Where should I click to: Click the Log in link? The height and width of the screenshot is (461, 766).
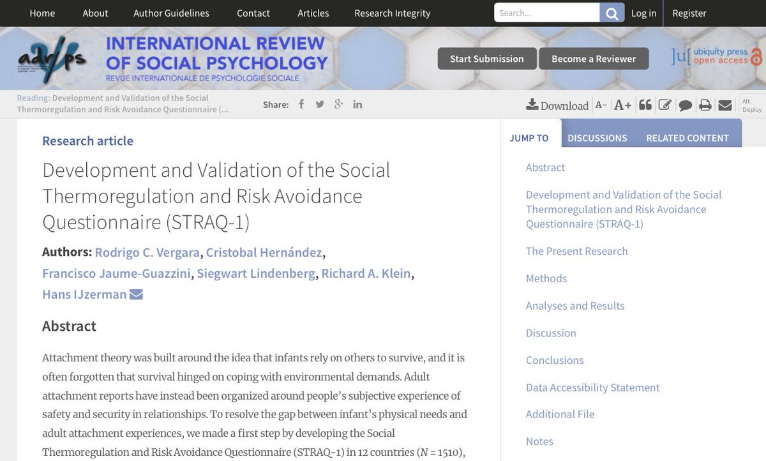pos(643,13)
